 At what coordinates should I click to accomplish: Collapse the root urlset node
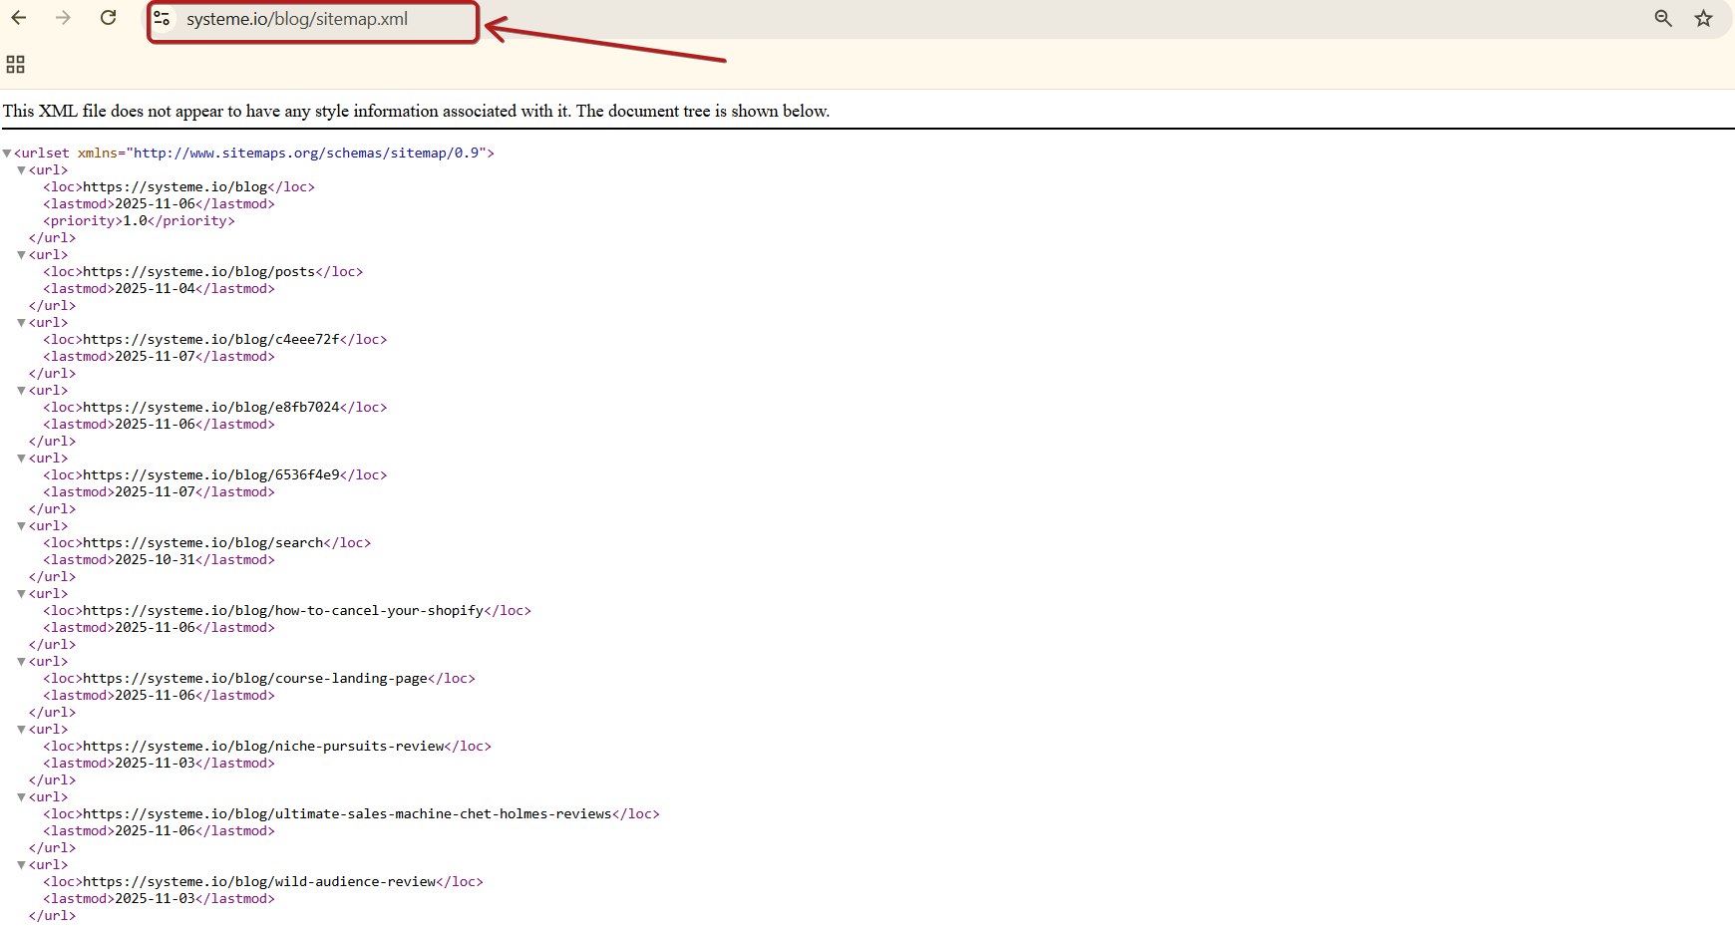(7, 154)
